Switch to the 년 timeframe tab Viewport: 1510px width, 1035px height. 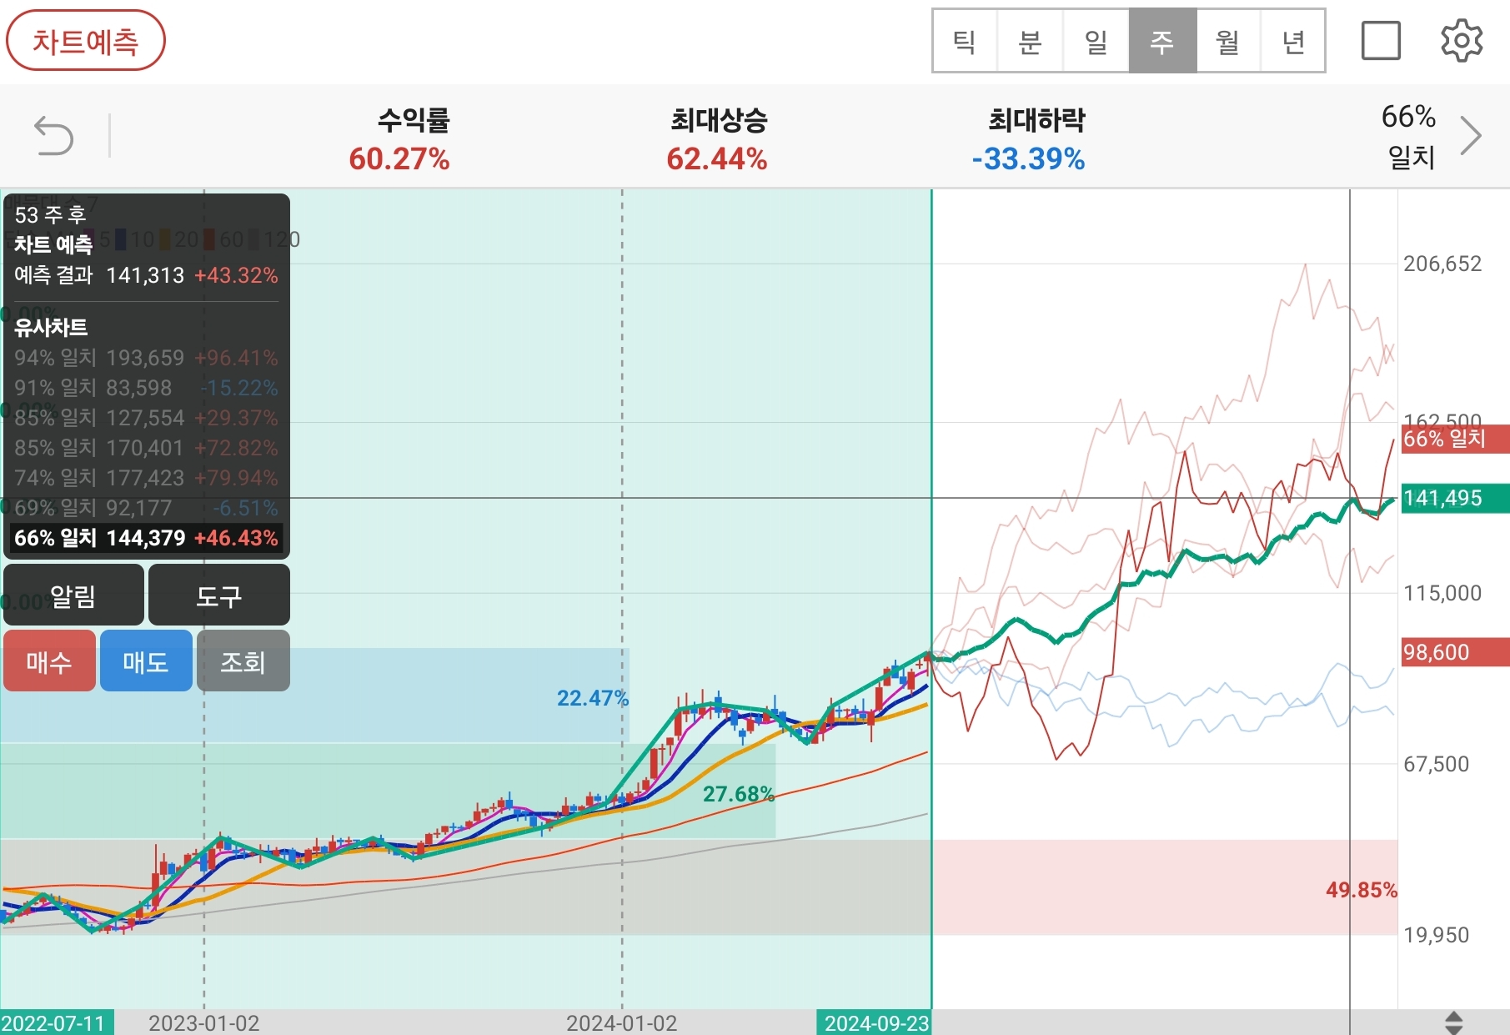click(1292, 41)
